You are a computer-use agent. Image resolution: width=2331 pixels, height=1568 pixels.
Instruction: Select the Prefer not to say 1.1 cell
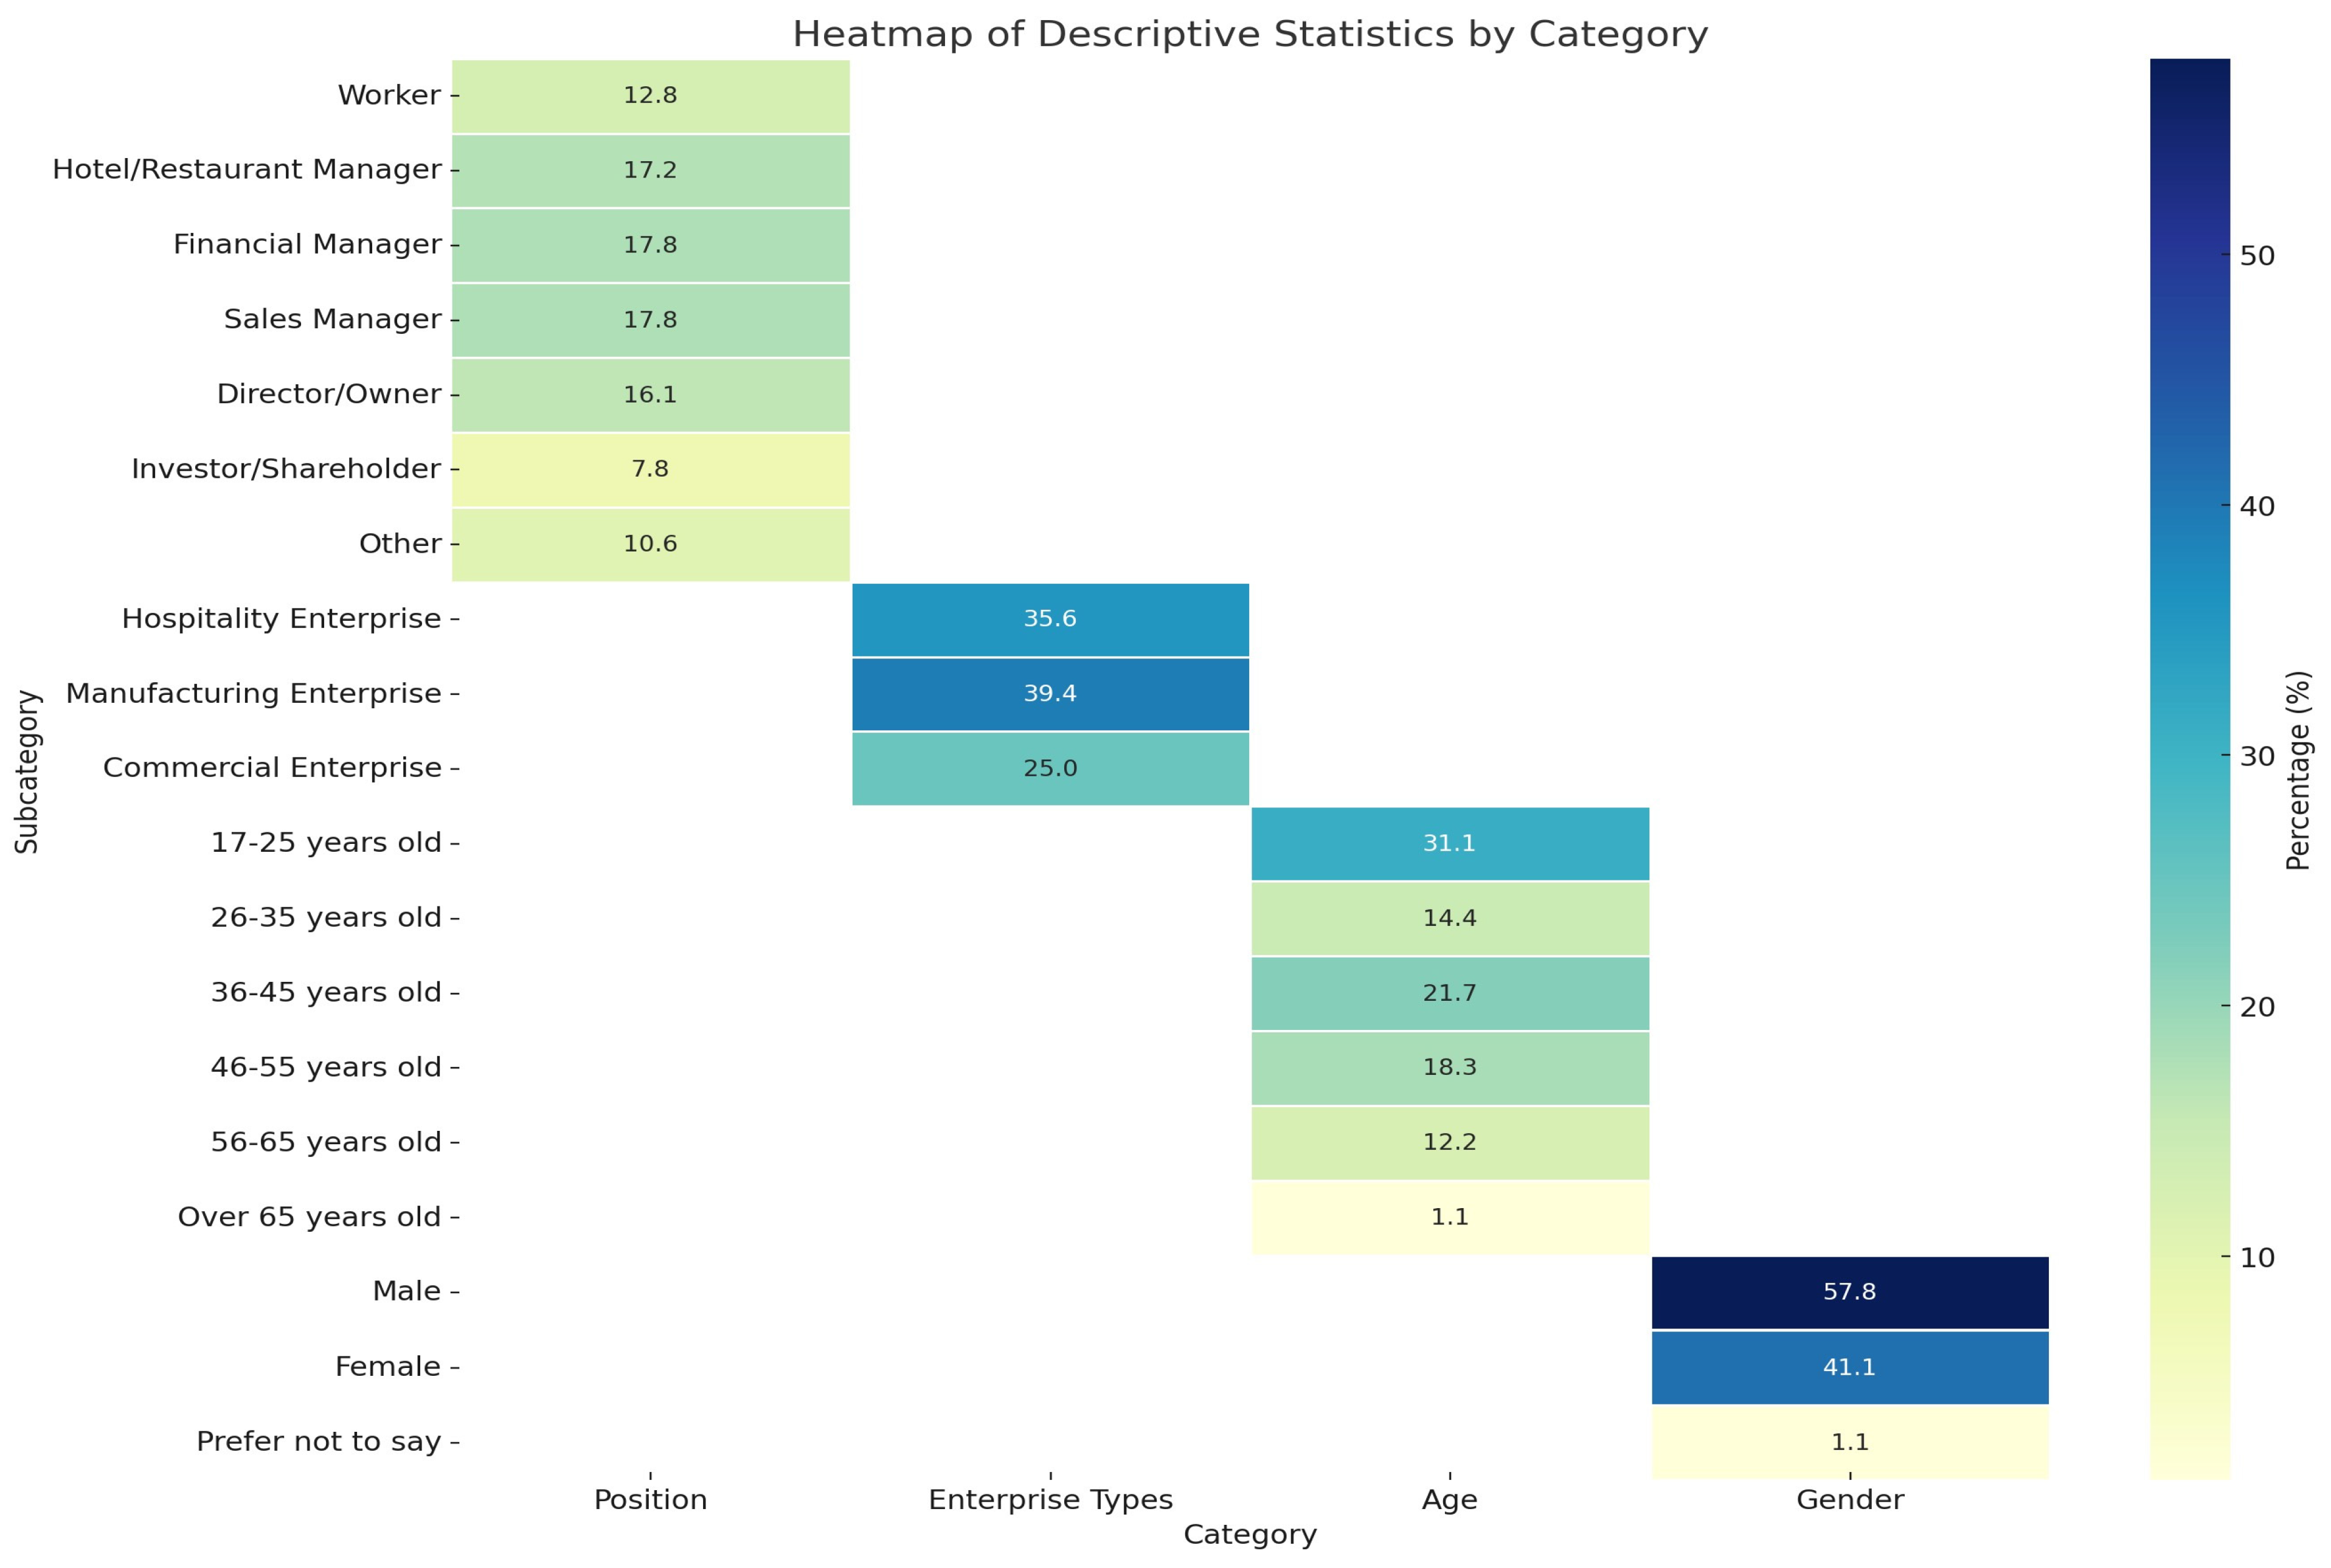[1849, 1442]
